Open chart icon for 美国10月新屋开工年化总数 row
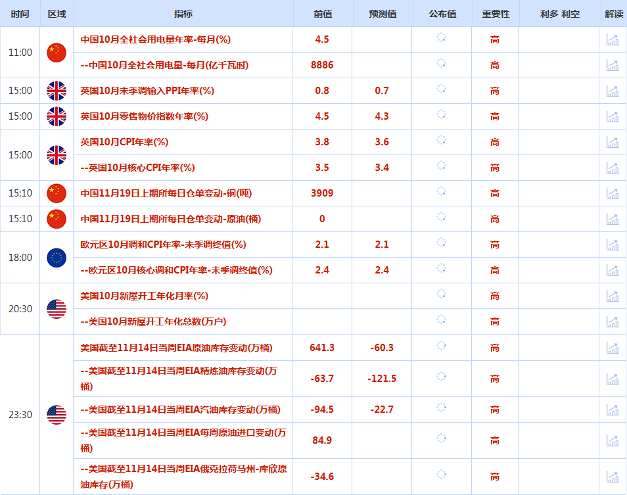The height and width of the screenshot is (495, 627). (x=613, y=321)
